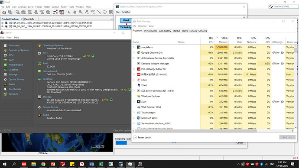Collapse Task Manager with Fewer details
Image resolution: width=299 pixels, height=168 pixels.
[x=142, y=137]
